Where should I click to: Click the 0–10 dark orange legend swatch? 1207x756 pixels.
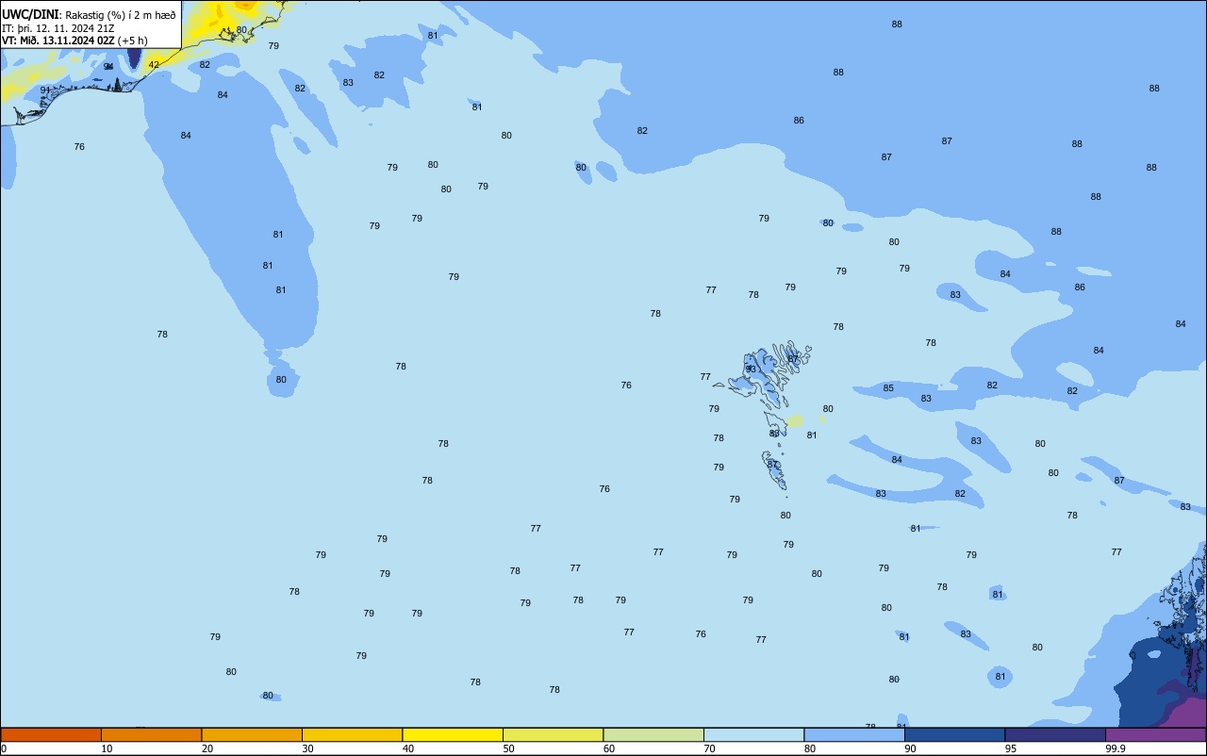click(51, 734)
